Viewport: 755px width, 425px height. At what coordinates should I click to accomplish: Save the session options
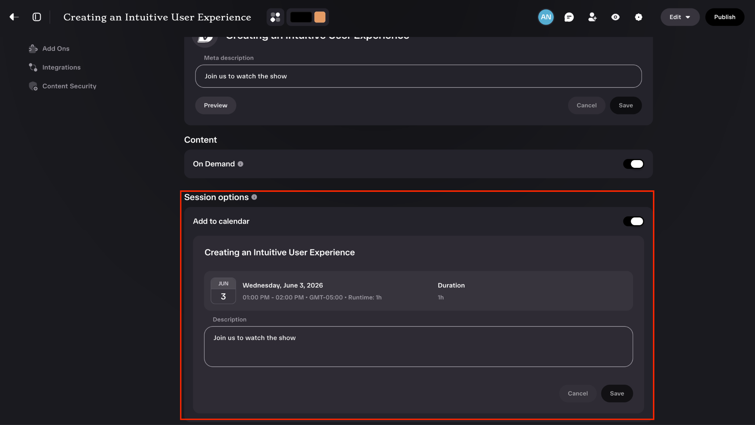tap(617, 394)
